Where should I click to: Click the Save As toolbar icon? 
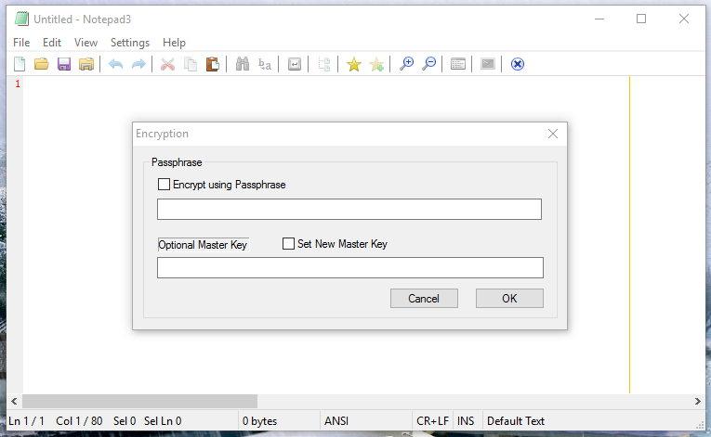(86, 64)
